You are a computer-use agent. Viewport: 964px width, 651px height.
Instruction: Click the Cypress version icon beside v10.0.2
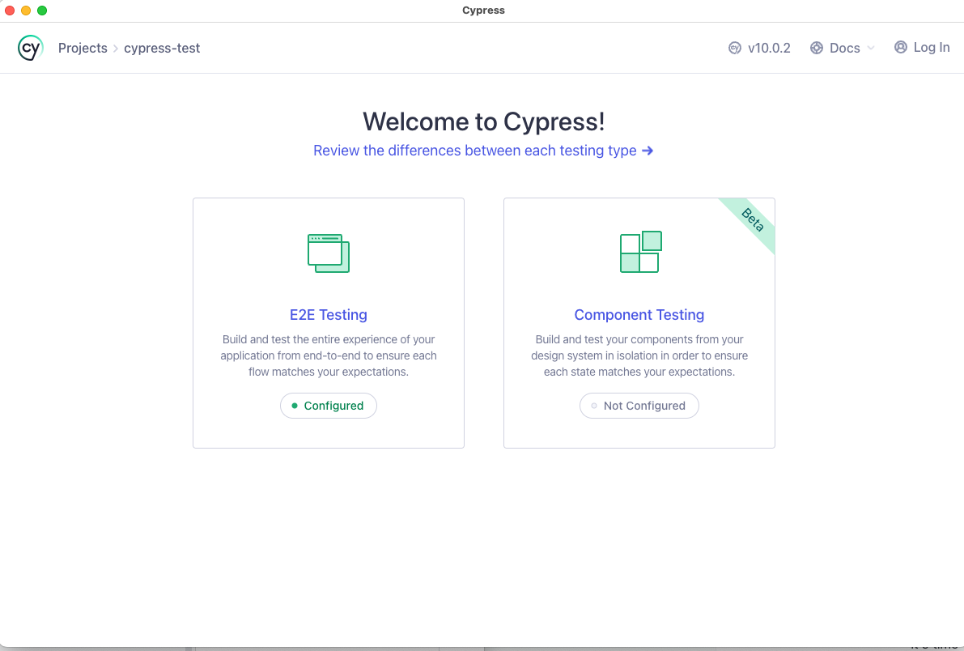[x=735, y=48]
